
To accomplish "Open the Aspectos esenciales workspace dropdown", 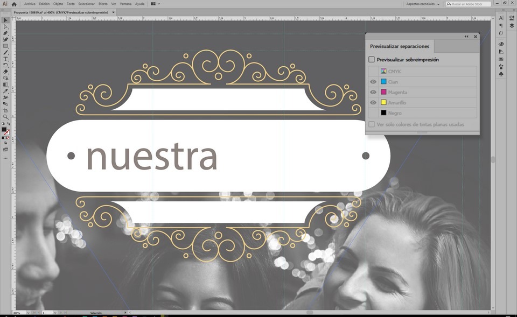I will pyautogui.click(x=423, y=4).
